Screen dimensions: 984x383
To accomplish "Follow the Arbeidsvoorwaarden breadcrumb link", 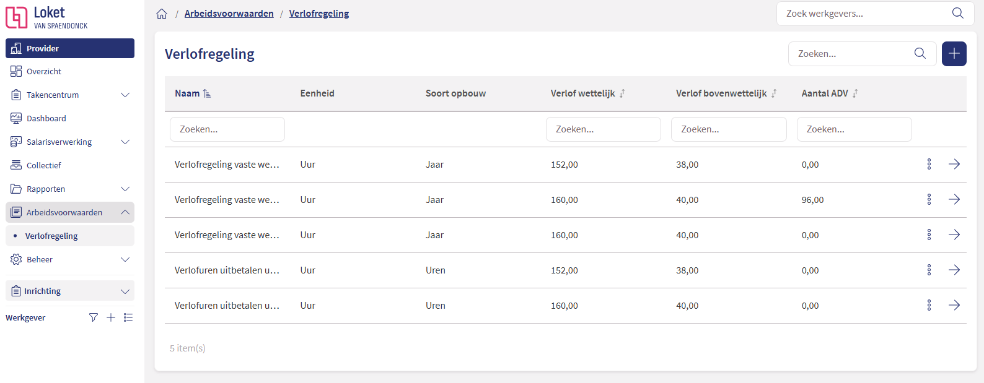I will point(229,14).
